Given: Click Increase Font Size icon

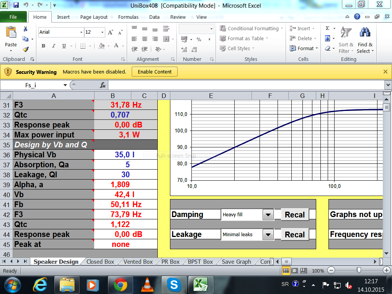Looking at the screenshot, I should (111, 32).
